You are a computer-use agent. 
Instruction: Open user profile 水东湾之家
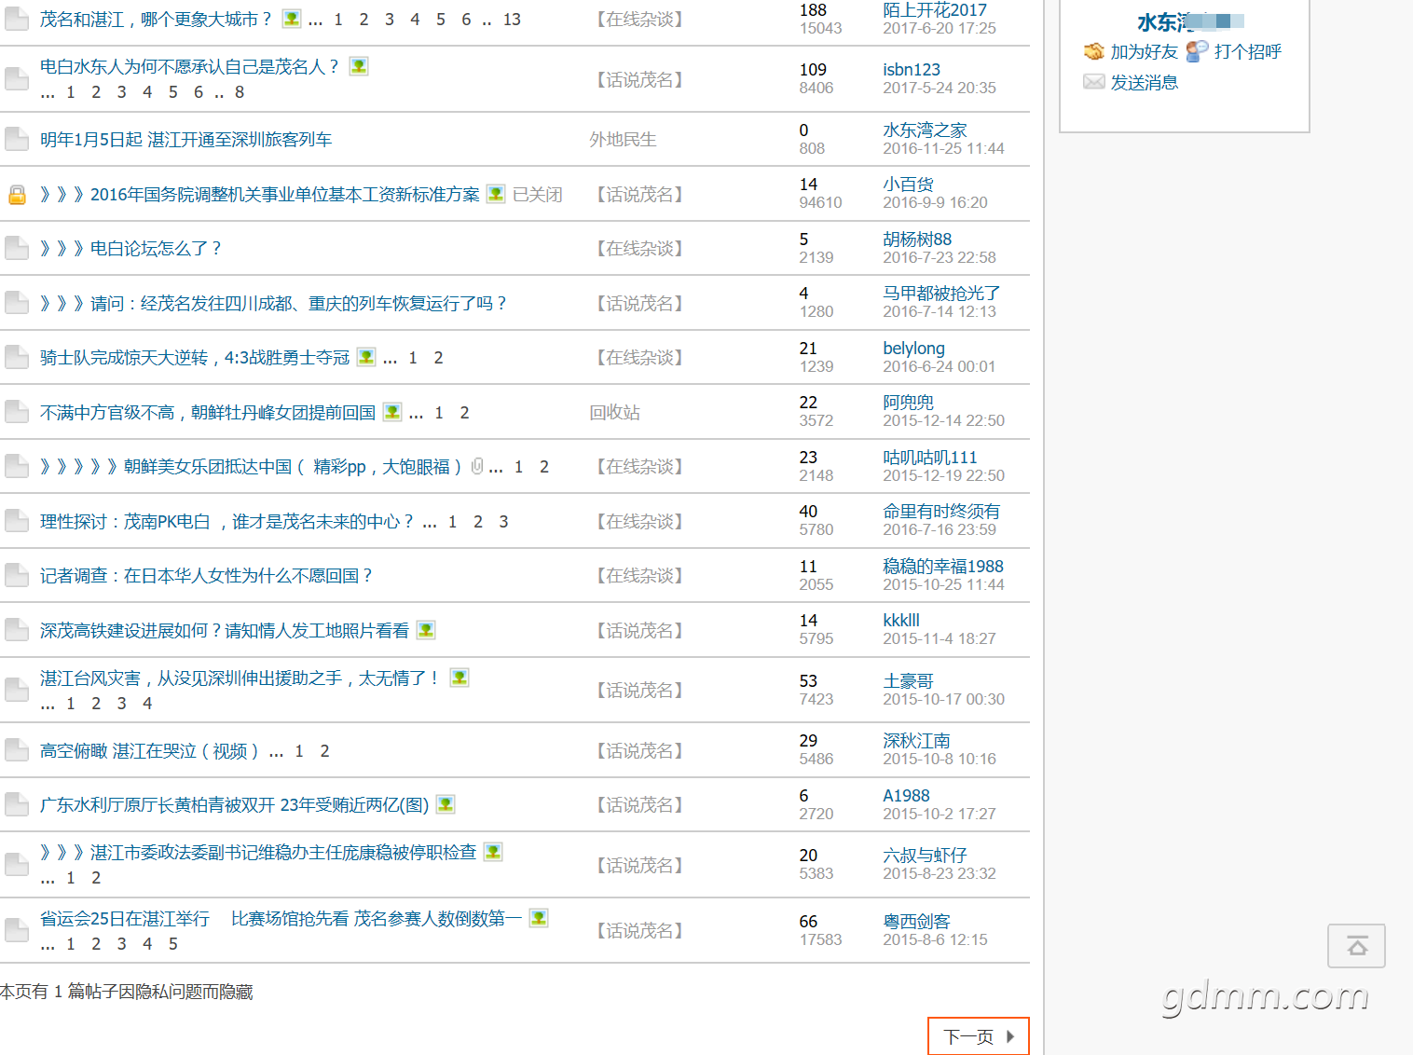point(925,130)
